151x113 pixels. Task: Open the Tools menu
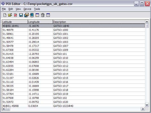click(x=37, y=9)
